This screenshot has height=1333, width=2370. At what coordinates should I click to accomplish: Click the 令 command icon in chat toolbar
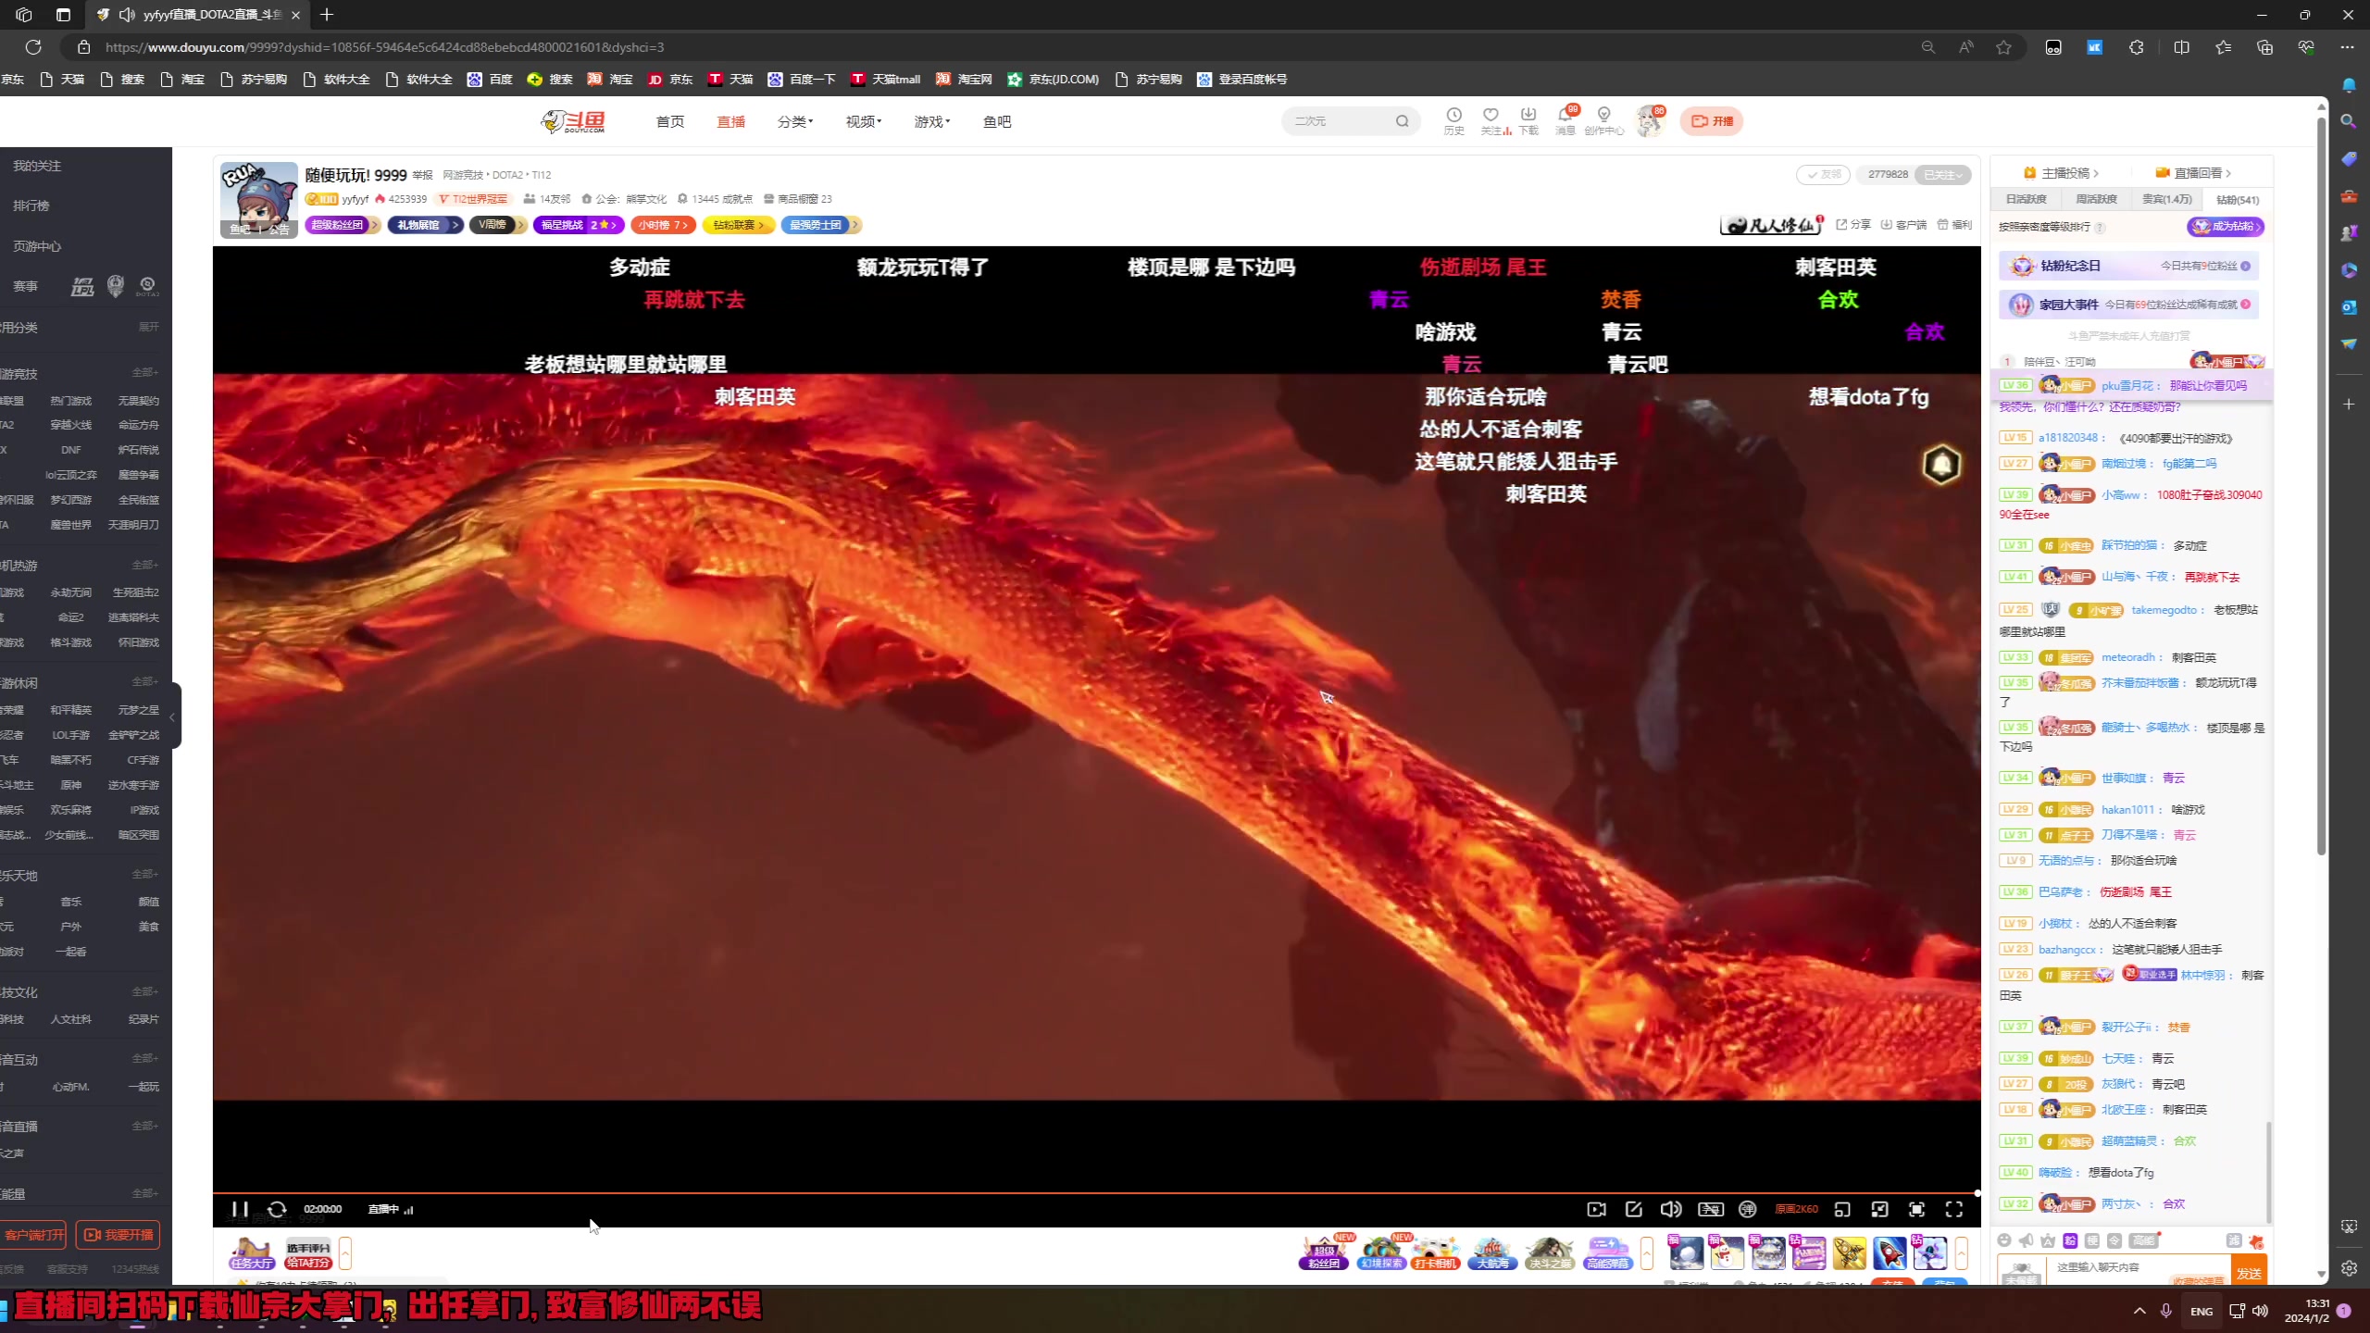[x=2114, y=1240]
